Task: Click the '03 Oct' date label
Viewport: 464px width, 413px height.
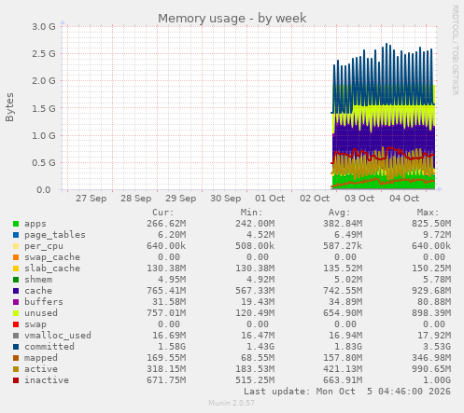Action: [359, 199]
